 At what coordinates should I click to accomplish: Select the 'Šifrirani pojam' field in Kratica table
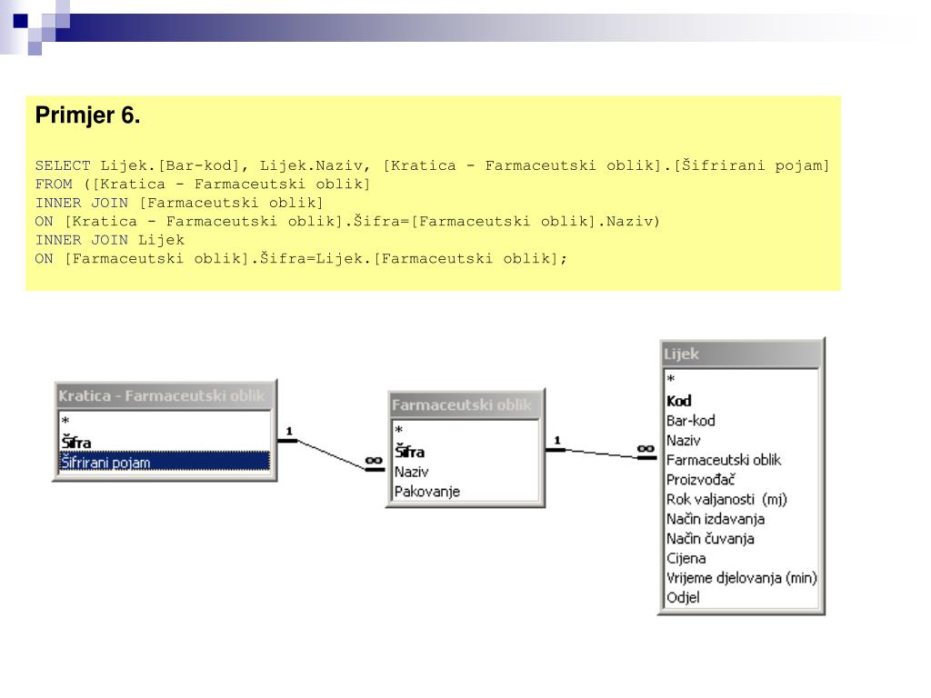(165, 462)
